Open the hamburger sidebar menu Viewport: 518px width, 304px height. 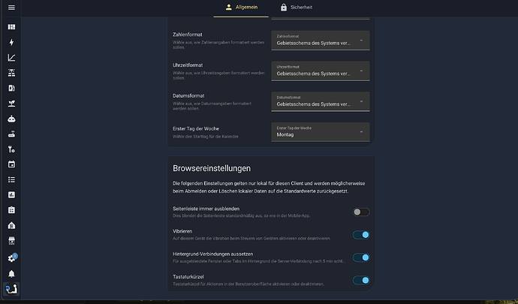(x=11, y=8)
